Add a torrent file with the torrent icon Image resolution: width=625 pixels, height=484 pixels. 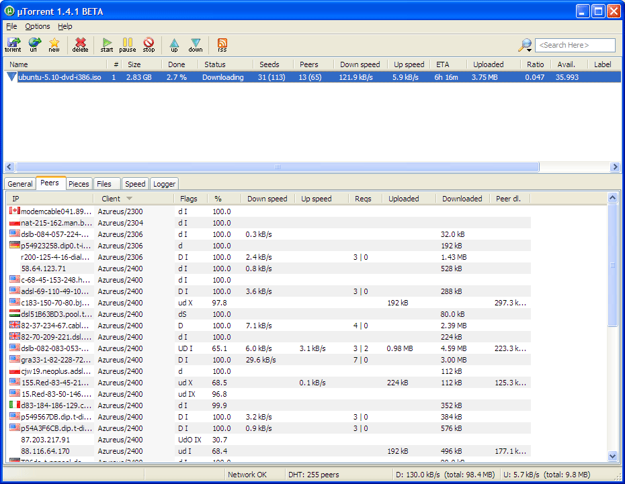pos(13,44)
